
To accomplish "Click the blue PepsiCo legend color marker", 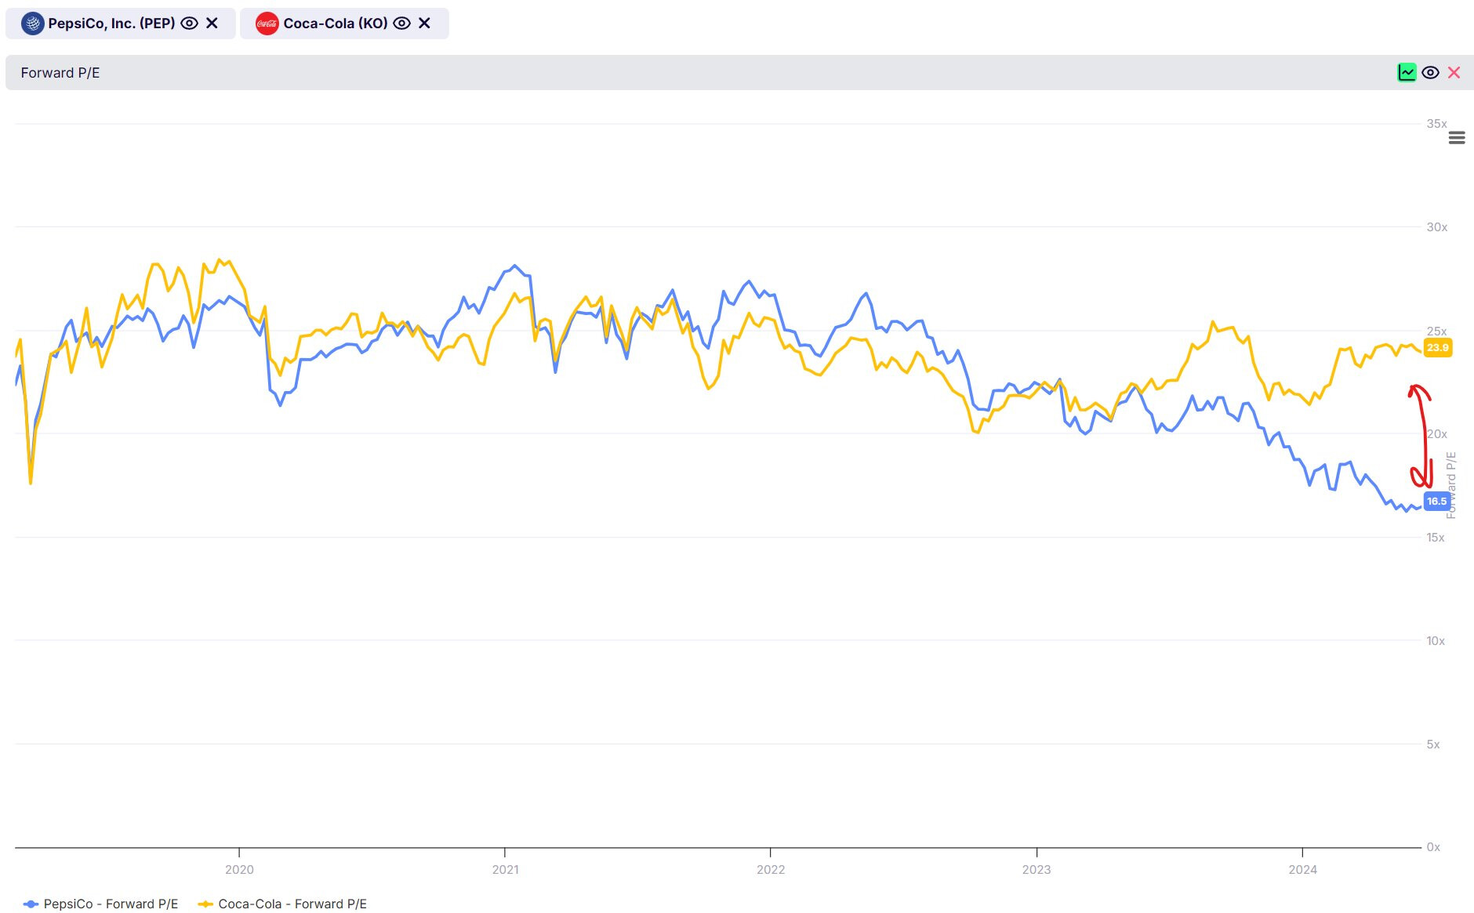I will [x=31, y=904].
